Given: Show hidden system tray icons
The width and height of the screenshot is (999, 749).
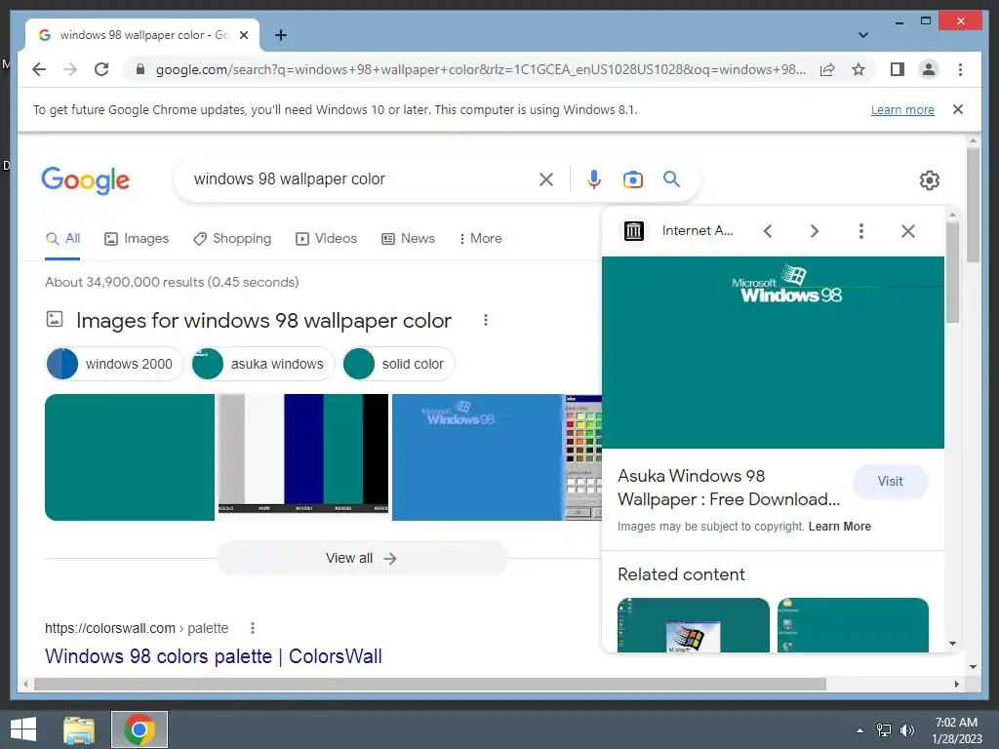Looking at the screenshot, I should 859,730.
